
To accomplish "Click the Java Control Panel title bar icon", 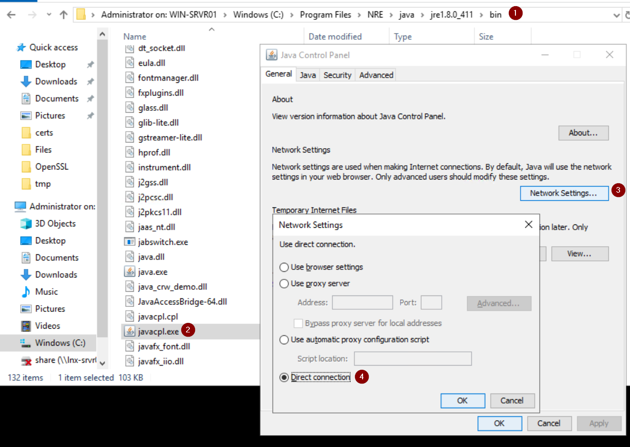I will [x=272, y=55].
